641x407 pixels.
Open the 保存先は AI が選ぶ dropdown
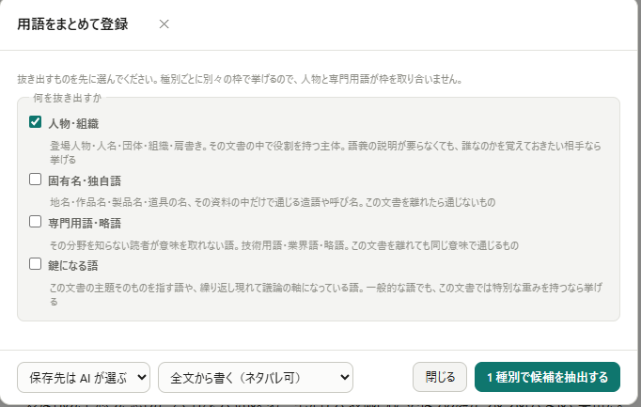pos(84,378)
